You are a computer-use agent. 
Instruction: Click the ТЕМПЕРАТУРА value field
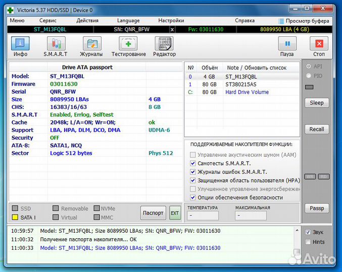[203, 216]
